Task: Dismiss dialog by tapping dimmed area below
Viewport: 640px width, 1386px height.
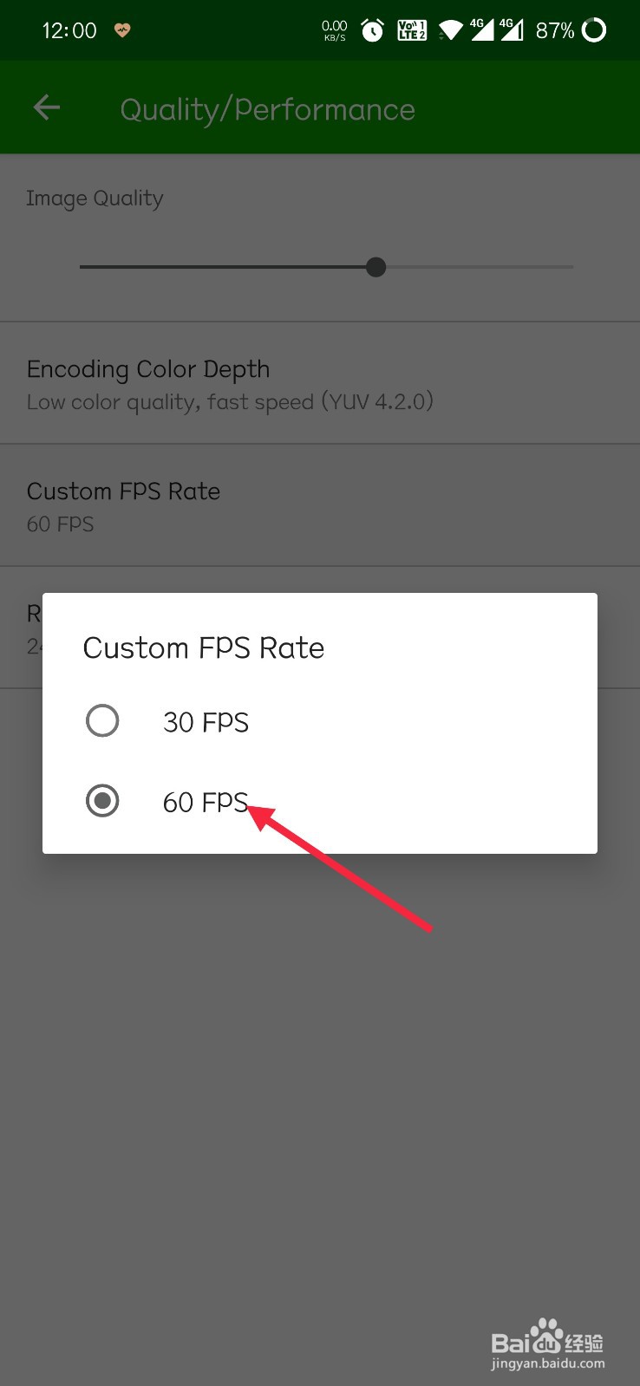Action: click(x=320, y=1083)
